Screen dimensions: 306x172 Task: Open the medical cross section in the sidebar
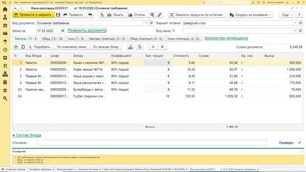click(5, 58)
